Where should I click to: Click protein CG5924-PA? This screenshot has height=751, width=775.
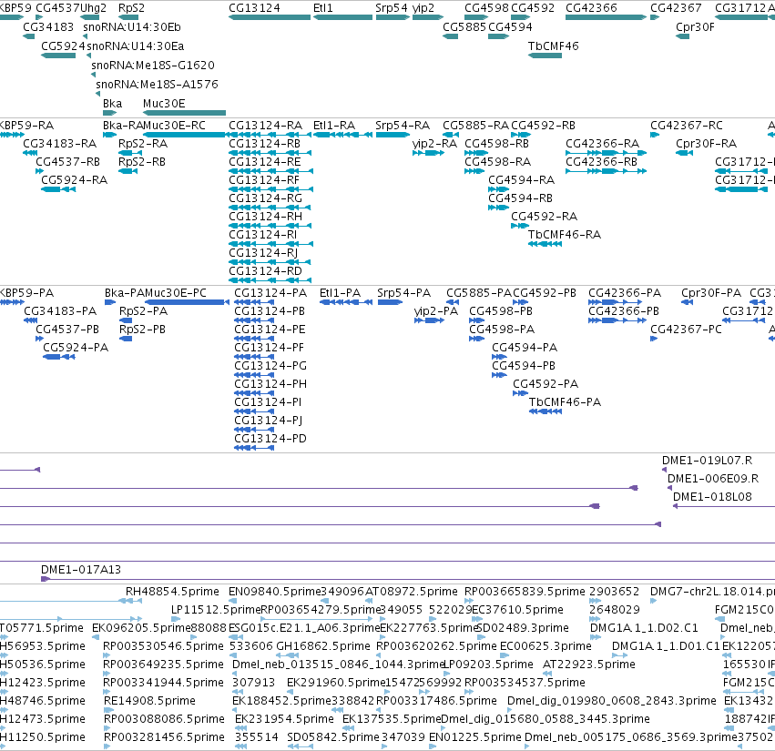point(59,357)
